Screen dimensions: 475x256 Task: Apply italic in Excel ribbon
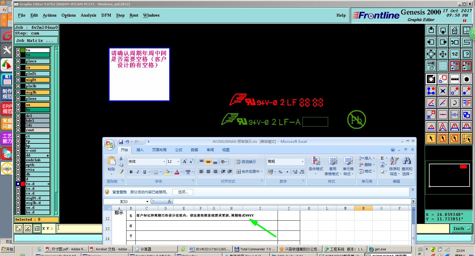[138, 172]
